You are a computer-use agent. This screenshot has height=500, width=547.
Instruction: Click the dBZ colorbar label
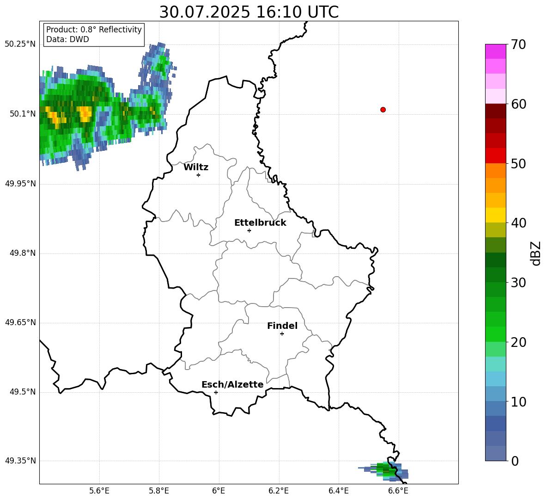(x=536, y=253)
